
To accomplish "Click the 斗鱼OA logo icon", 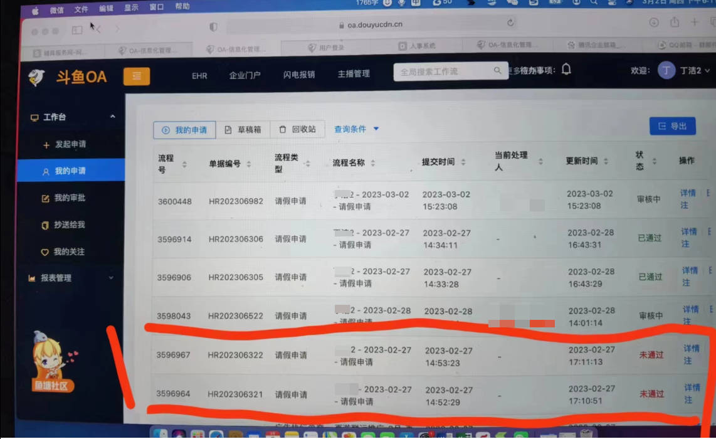I will click(36, 78).
